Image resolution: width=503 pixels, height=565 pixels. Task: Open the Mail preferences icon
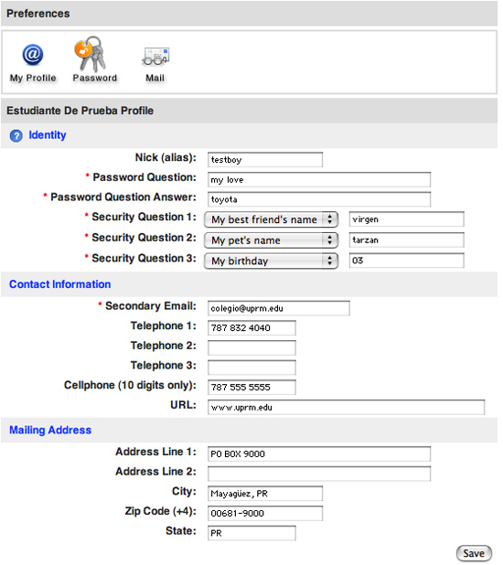(155, 57)
